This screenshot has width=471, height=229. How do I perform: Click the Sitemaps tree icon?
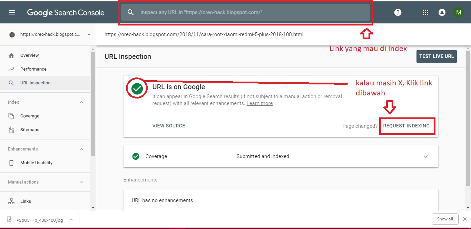tap(11, 130)
